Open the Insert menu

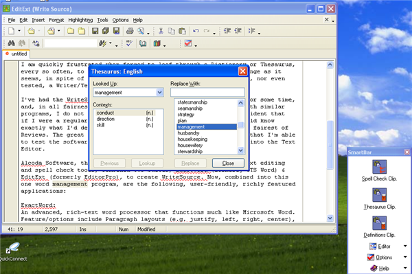click(38, 20)
